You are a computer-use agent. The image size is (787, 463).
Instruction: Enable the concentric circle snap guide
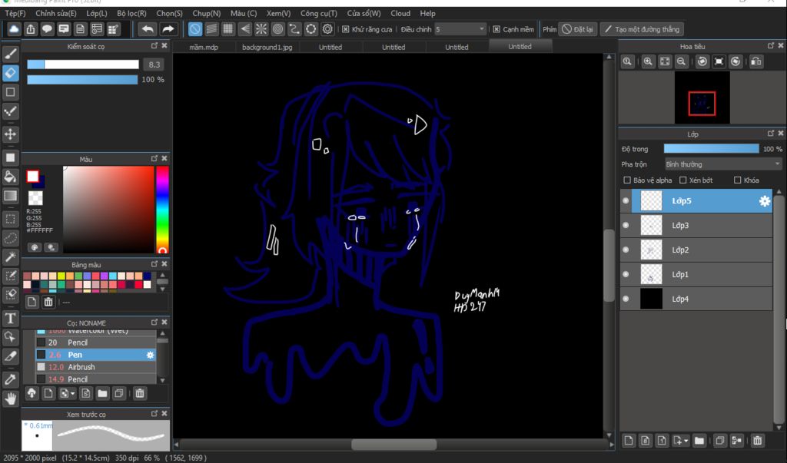pyautogui.click(x=277, y=29)
